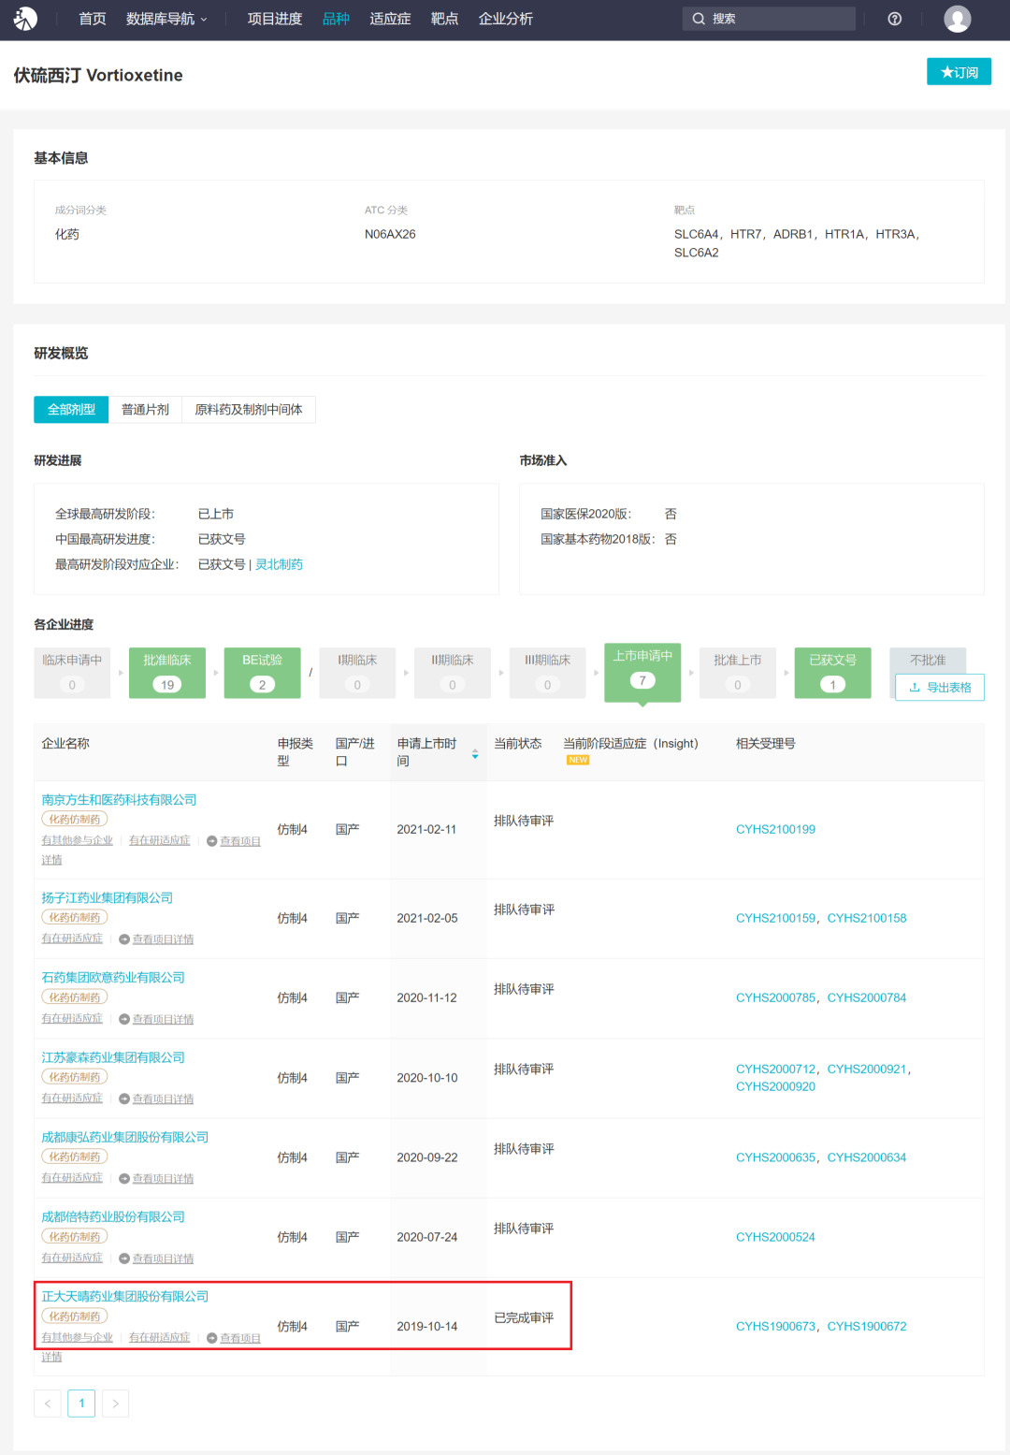Image resolution: width=1010 pixels, height=1455 pixels.
Task: Open 石药集团欧意药业有限公司 link
Action: (x=113, y=978)
